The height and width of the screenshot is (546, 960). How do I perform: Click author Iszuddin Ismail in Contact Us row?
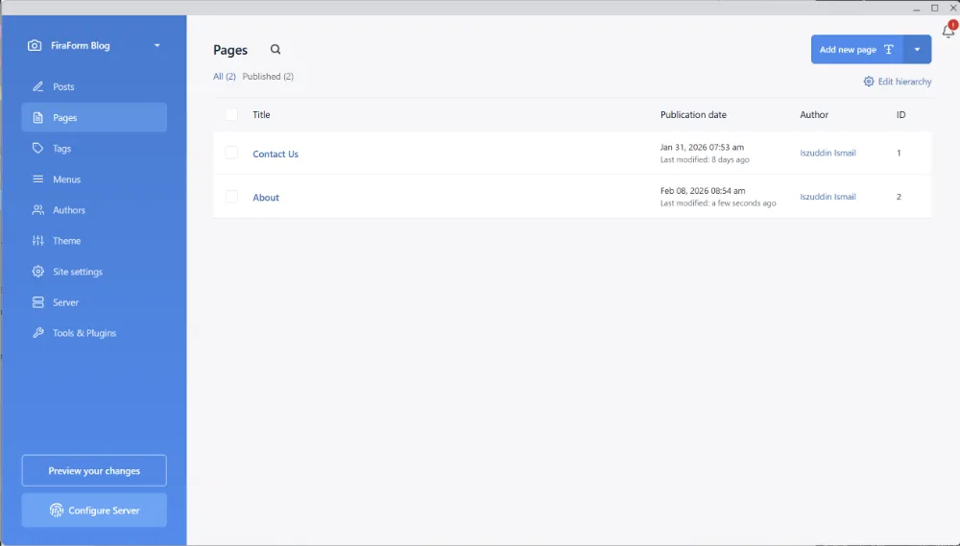828,153
